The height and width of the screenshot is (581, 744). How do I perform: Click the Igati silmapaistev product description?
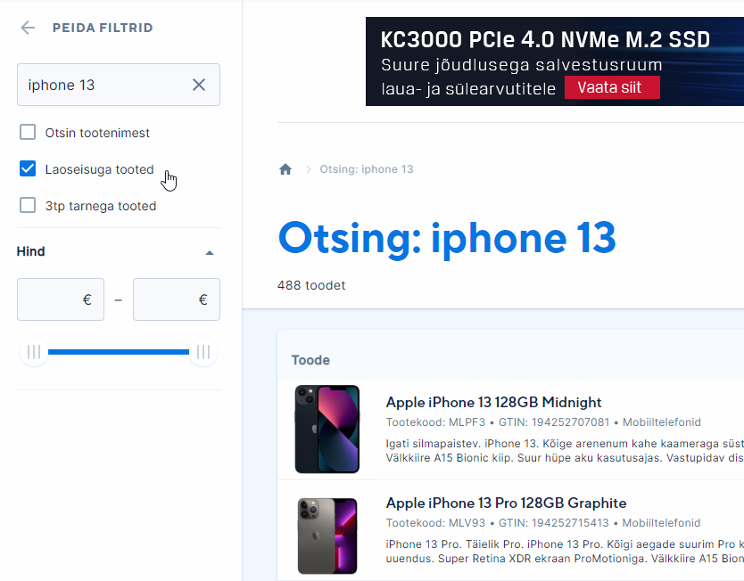(x=565, y=451)
